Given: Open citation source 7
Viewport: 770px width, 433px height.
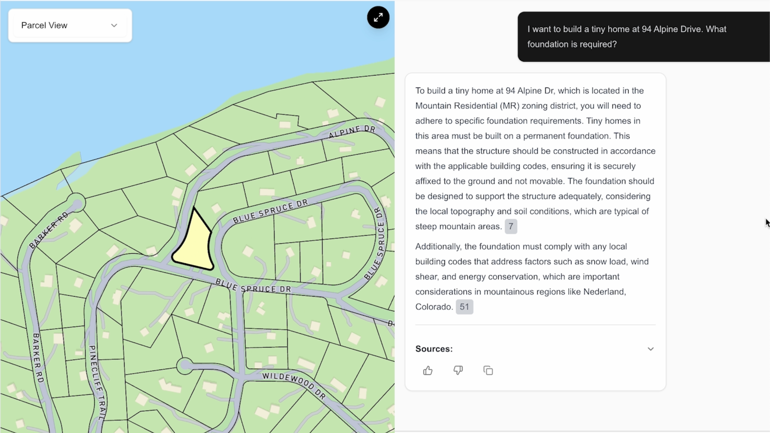Looking at the screenshot, I should 510,226.
